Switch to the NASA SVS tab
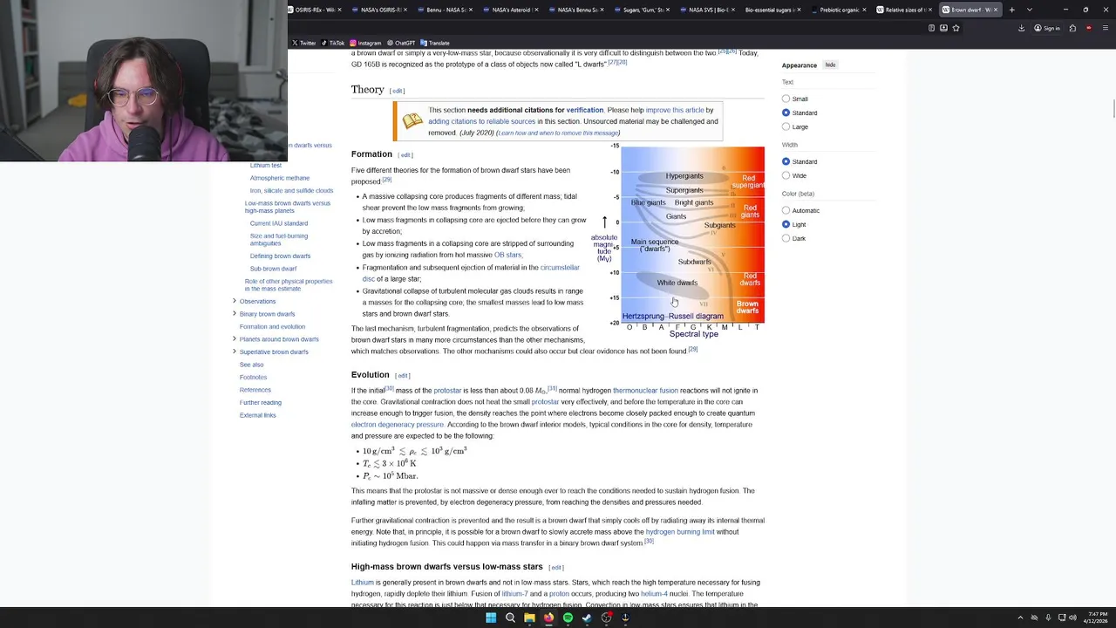 pos(706,10)
